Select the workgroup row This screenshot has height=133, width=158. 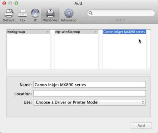(x=28, y=32)
